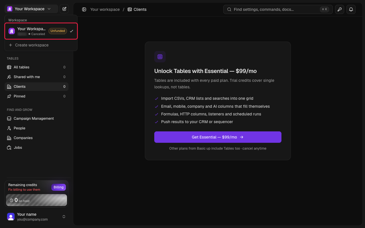
Task: Click the Companies building icon
Action: click(9, 138)
